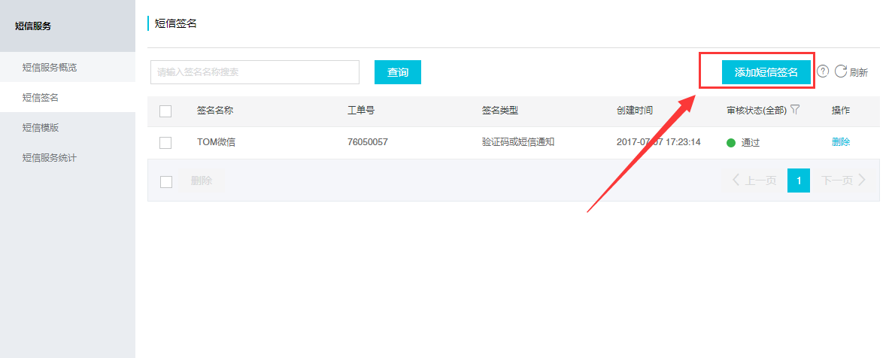Open 短信模版 in the sidebar

[41, 127]
